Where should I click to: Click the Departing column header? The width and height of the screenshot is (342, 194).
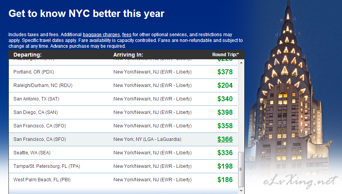tap(27, 55)
